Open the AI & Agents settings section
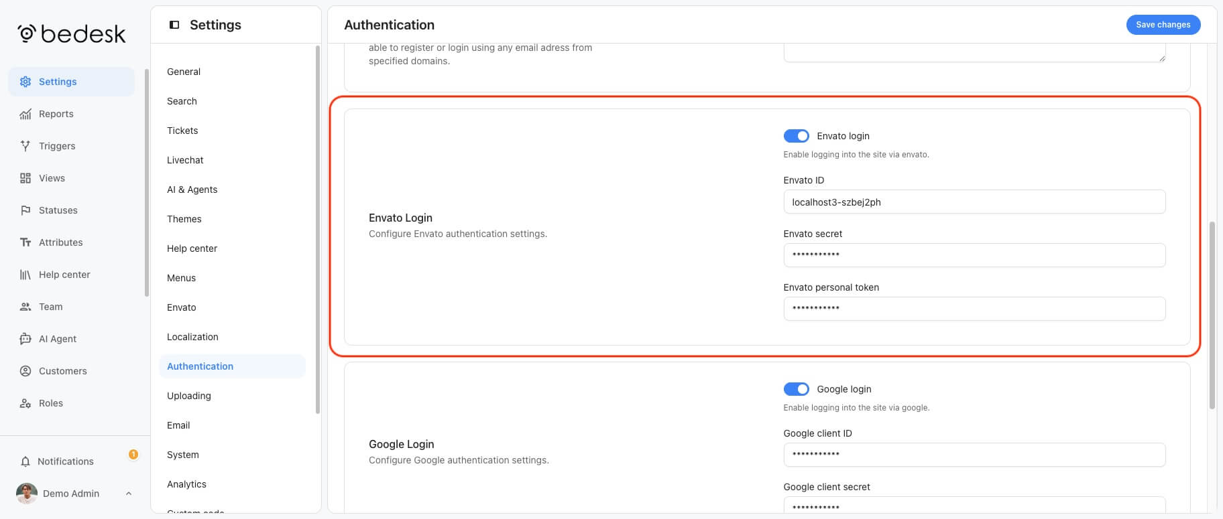Screen dimensions: 1223x519 point(232,190)
